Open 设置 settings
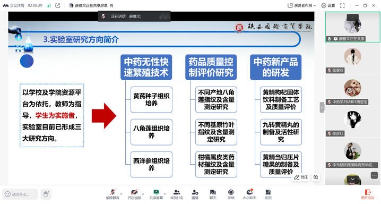Image resolution: width=381 pixels, height=204 pixels. click(x=328, y=5)
